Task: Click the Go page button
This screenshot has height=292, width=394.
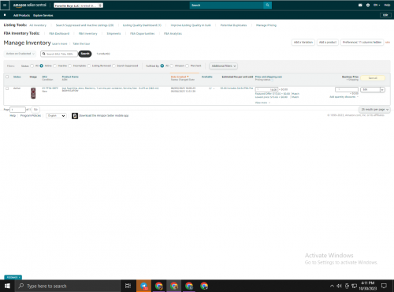Action: (35, 110)
